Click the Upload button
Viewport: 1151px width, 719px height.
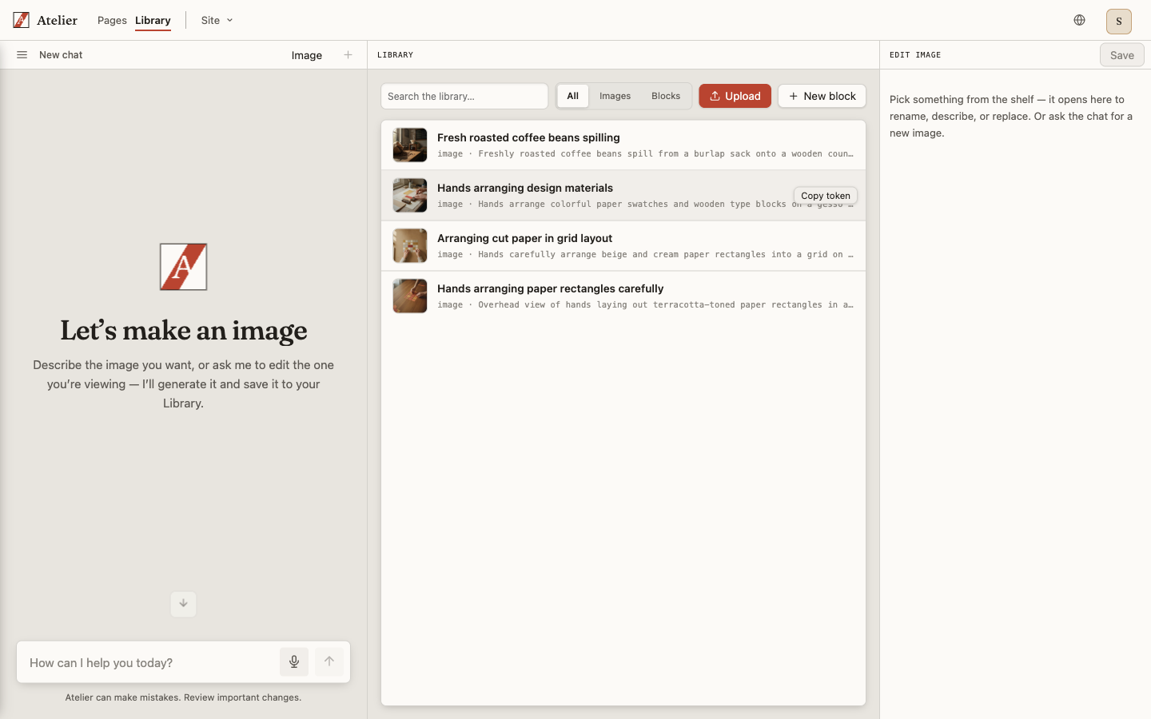[x=735, y=96]
